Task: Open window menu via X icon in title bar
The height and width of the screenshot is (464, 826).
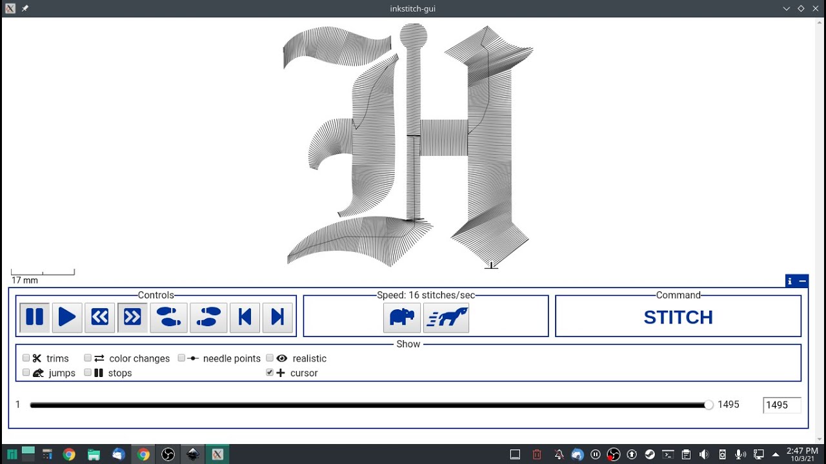Action: [x=10, y=8]
